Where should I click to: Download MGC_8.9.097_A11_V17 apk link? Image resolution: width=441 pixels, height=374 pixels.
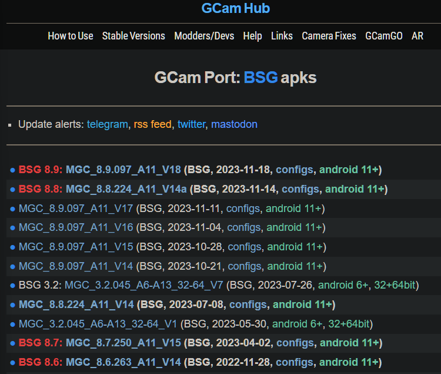(x=76, y=208)
